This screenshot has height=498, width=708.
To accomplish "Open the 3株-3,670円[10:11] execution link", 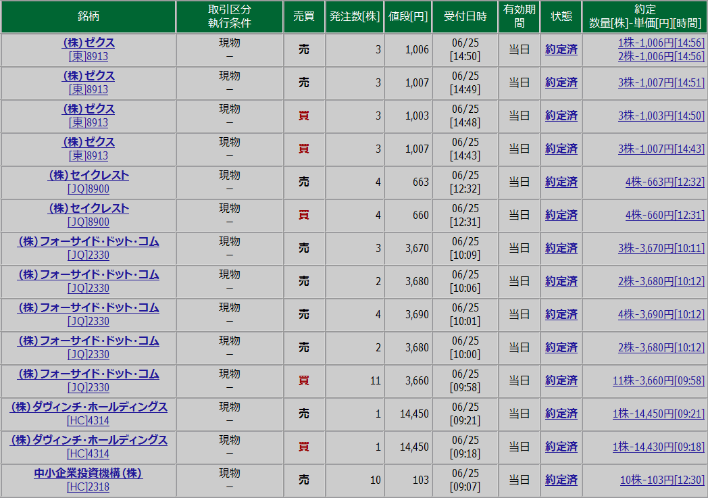I will coord(661,248).
